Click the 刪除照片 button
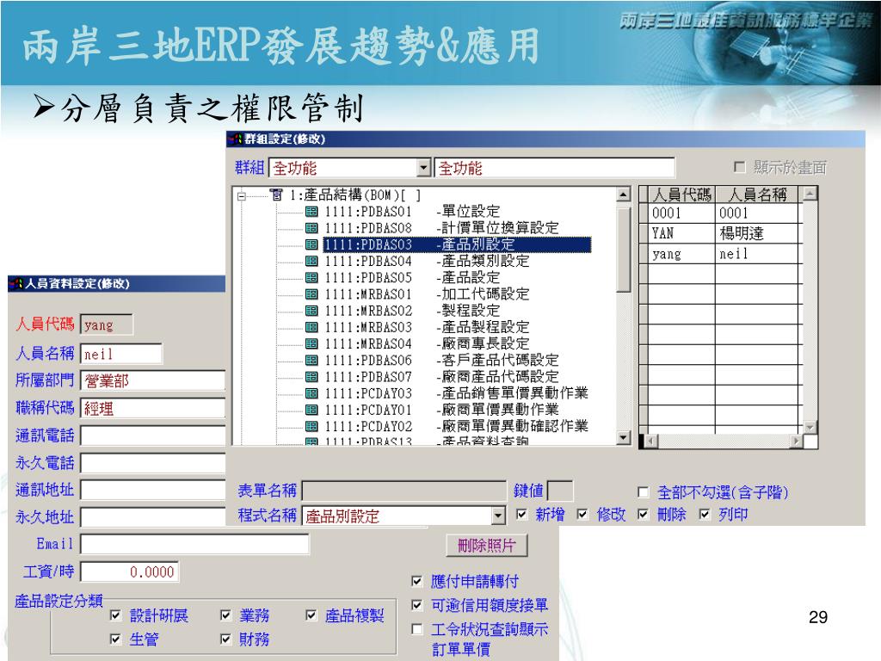 pos(487,545)
